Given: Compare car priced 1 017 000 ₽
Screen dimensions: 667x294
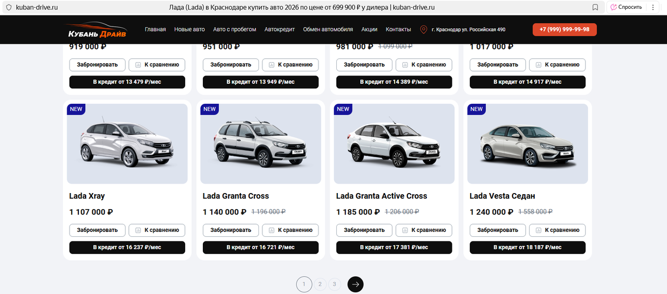Looking at the screenshot, I should [x=557, y=64].
